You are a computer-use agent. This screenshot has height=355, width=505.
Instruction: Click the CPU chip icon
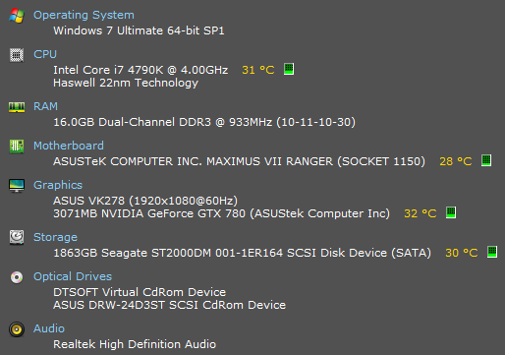[17, 55]
